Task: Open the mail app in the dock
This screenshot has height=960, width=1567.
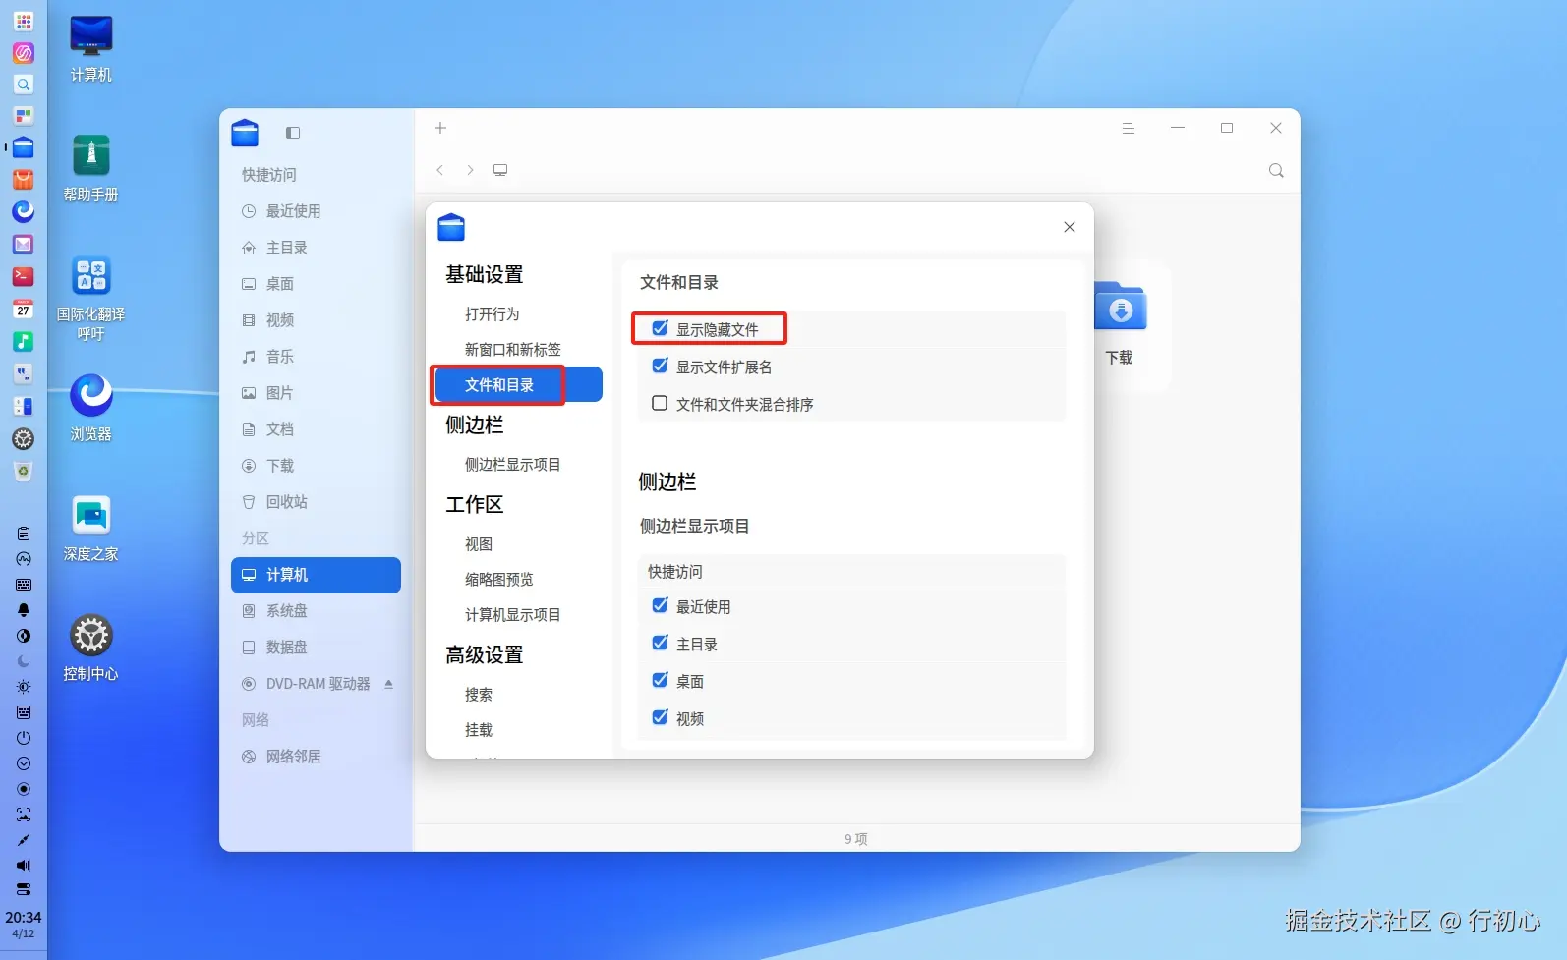Action: click(x=24, y=244)
